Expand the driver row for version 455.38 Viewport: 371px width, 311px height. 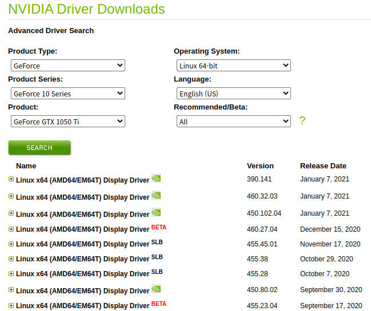pyautogui.click(x=11, y=259)
